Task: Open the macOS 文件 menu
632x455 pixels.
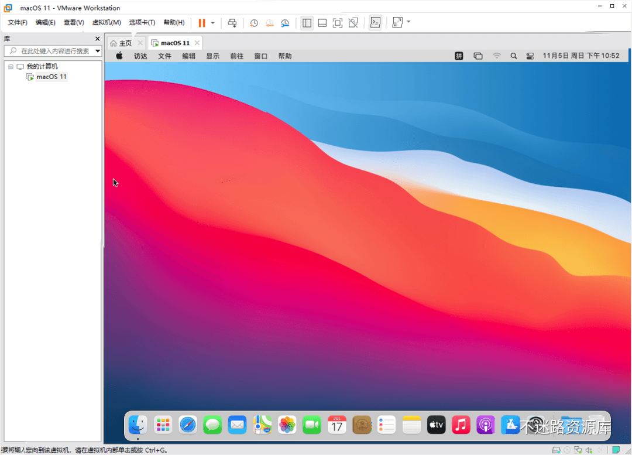Action: [x=164, y=56]
